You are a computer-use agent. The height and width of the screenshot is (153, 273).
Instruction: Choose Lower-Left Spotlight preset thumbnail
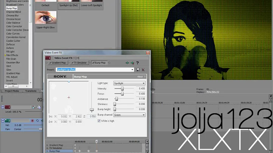[92, 4]
